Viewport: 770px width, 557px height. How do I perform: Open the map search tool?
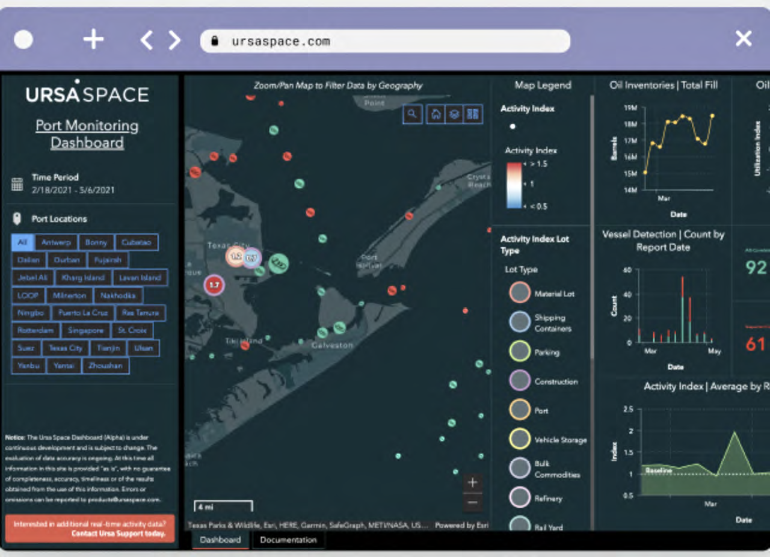(x=412, y=114)
